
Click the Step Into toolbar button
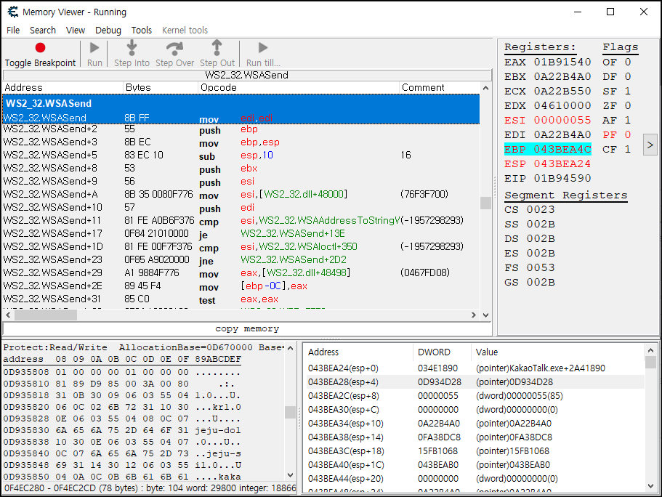(132, 54)
